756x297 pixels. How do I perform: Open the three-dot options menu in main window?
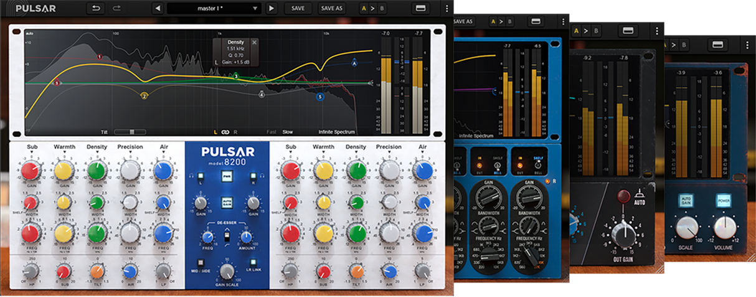click(x=447, y=9)
